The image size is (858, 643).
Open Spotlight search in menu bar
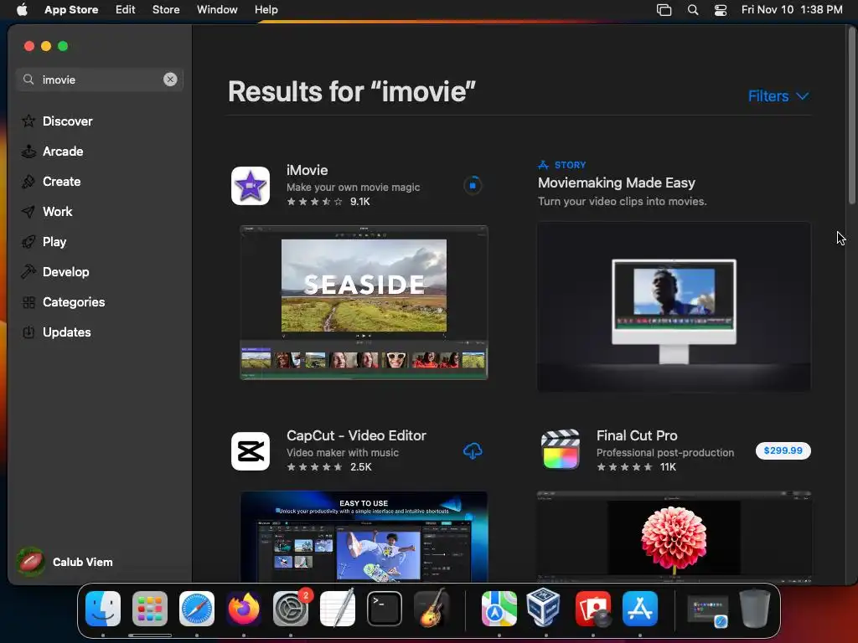click(693, 10)
